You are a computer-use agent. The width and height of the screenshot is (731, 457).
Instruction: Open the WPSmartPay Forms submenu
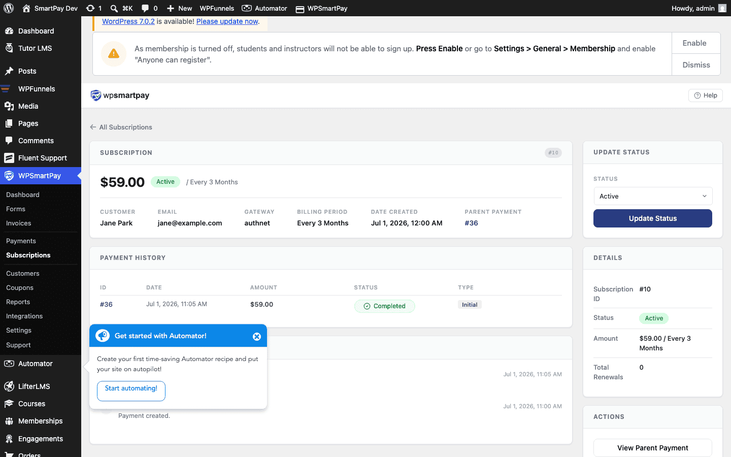coord(16,209)
